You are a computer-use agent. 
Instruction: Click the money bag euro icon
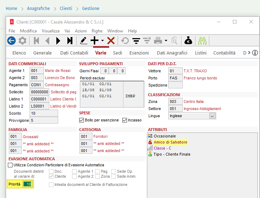point(188,41)
